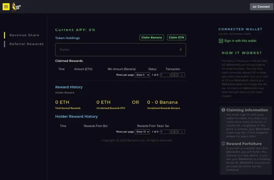
Task: Switch to the Revenue Share section
Action: click(x=24, y=35)
